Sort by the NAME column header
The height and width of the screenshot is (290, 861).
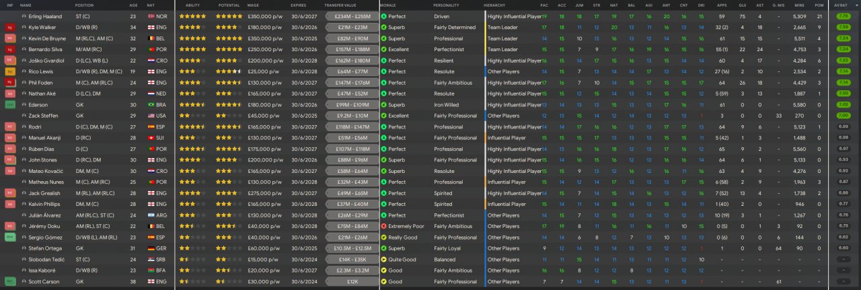click(26, 5)
